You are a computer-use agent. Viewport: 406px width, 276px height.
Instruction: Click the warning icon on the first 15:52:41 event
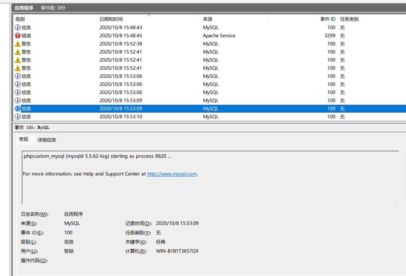click(18, 52)
